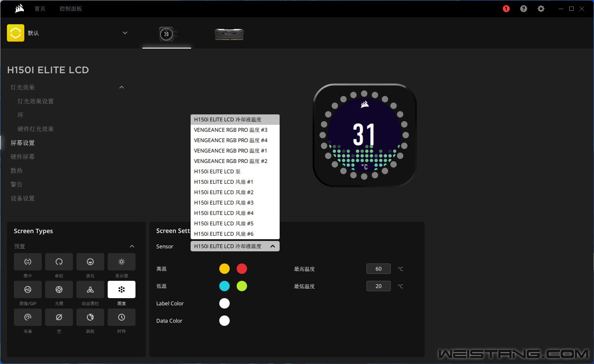This screenshot has width=594, height=364.
Task: Choose VENGEANCE RGB PRO 温度 #1
Action: (x=235, y=151)
